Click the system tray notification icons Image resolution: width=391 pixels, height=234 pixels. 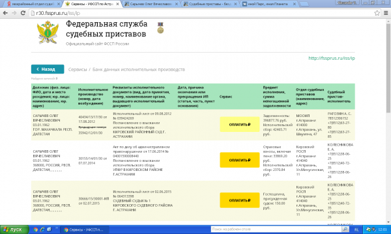click(x=371, y=229)
